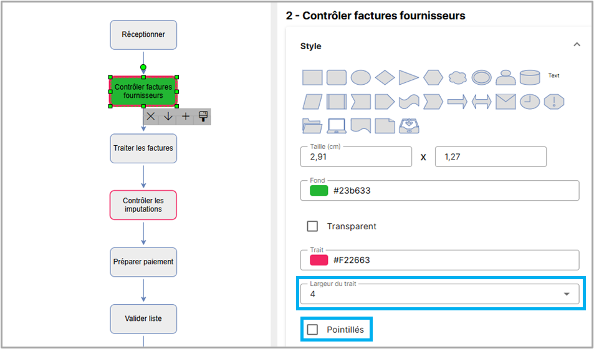This screenshot has width=594, height=349.
Task: Apply the envelope mail shape
Action: [x=505, y=102]
